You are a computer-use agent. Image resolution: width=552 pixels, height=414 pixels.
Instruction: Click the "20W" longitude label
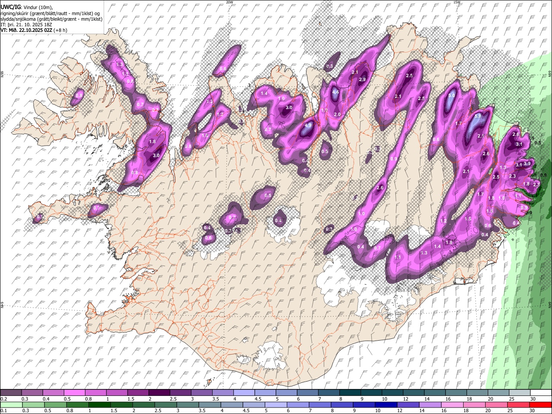[229, 2]
